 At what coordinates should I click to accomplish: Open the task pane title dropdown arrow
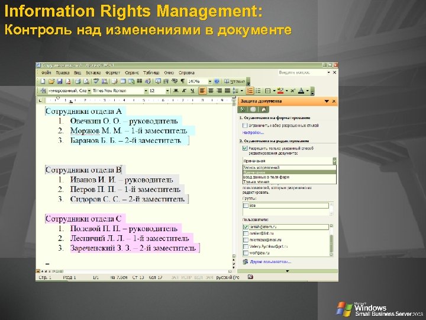pos(327,101)
